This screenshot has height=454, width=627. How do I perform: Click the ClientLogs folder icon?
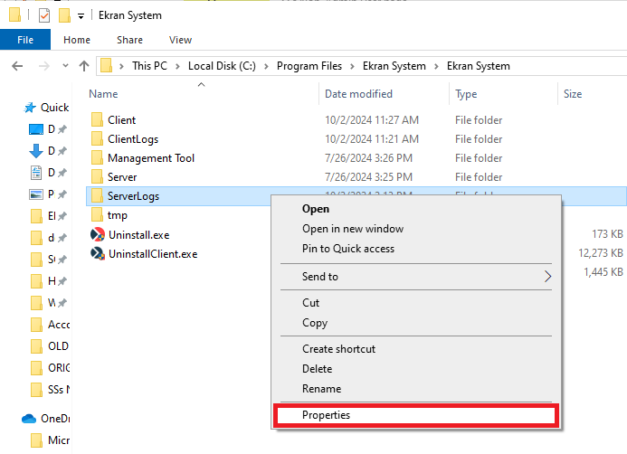[98, 139]
